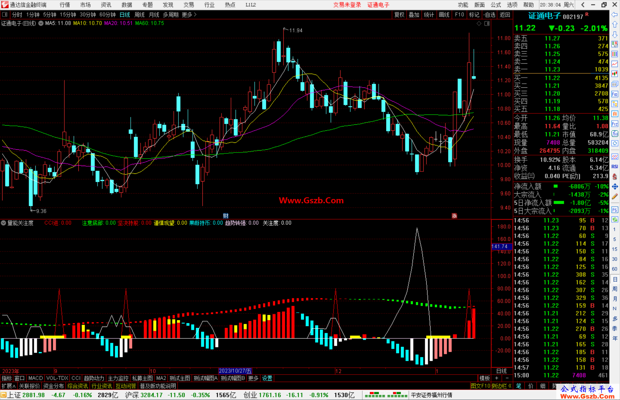Switch to the 60分钟 period tab
Image resolution: width=620 pixels, height=400 pixels.
[x=107, y=15]
